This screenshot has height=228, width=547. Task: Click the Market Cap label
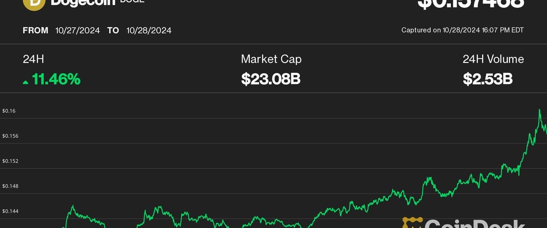[x=271, y=59]
